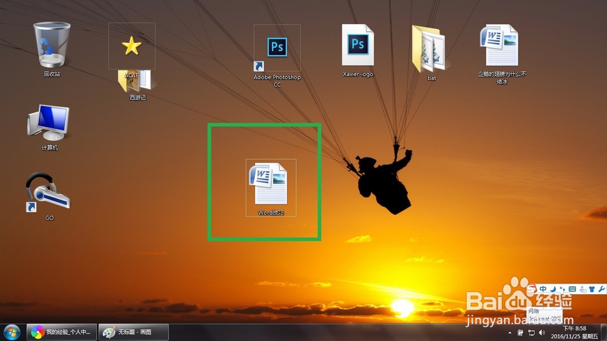The height and width of the screenshot is (341, 607).
Task: Open the network tray icon
Action: tap(532, 333)
